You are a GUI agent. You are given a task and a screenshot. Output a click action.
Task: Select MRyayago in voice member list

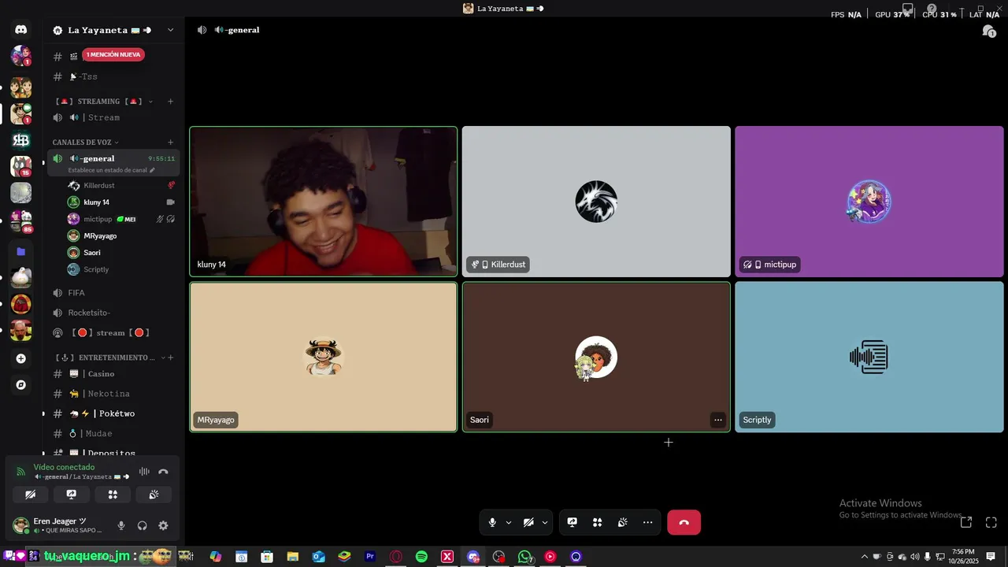(121, 235)
